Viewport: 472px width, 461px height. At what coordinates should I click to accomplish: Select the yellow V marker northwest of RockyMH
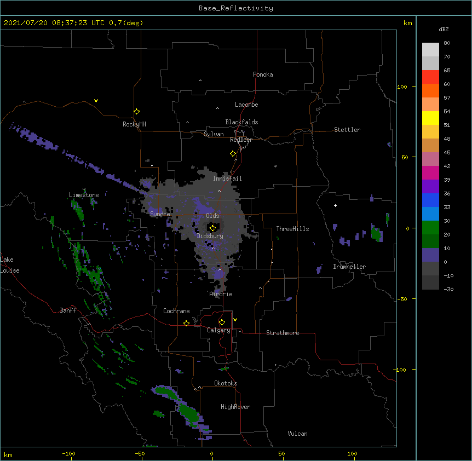(96, 101)
